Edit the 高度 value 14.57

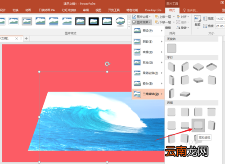(x=220, y=18)
